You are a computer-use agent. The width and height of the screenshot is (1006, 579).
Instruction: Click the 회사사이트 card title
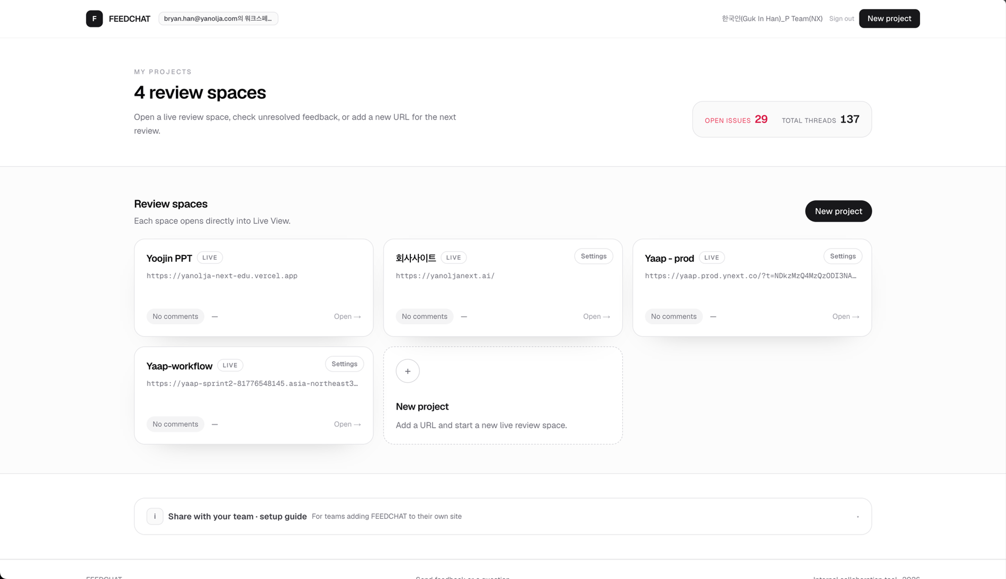pyautogui.click(x=416, y=258)
